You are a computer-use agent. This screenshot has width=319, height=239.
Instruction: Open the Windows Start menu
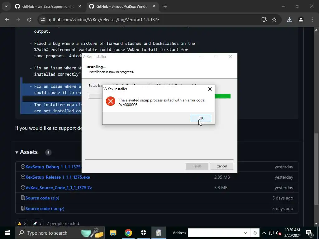(x=7, y=233)
